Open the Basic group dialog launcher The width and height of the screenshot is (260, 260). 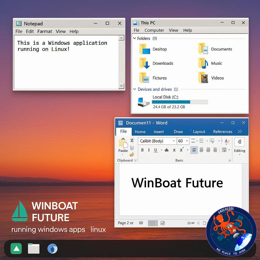click(x=230, y=160)
